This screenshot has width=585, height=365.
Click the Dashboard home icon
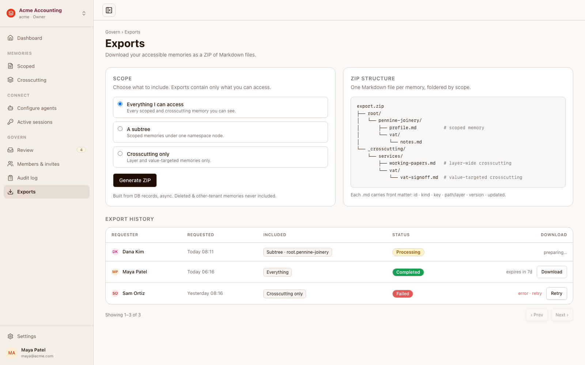coord(11,38)
